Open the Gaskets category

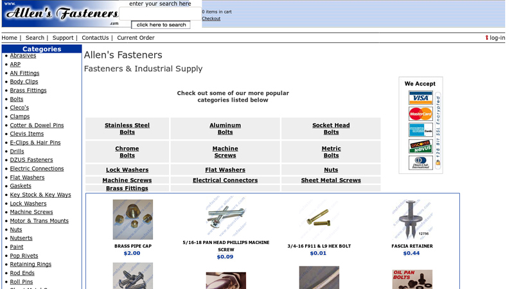(21, 186)
